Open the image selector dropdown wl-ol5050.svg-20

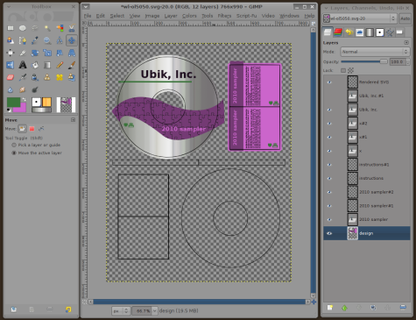click(359, 18)
